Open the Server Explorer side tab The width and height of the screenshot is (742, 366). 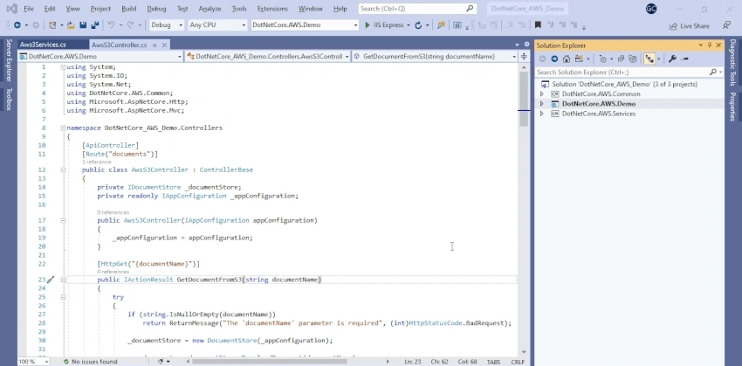click(x=9, y=60)
